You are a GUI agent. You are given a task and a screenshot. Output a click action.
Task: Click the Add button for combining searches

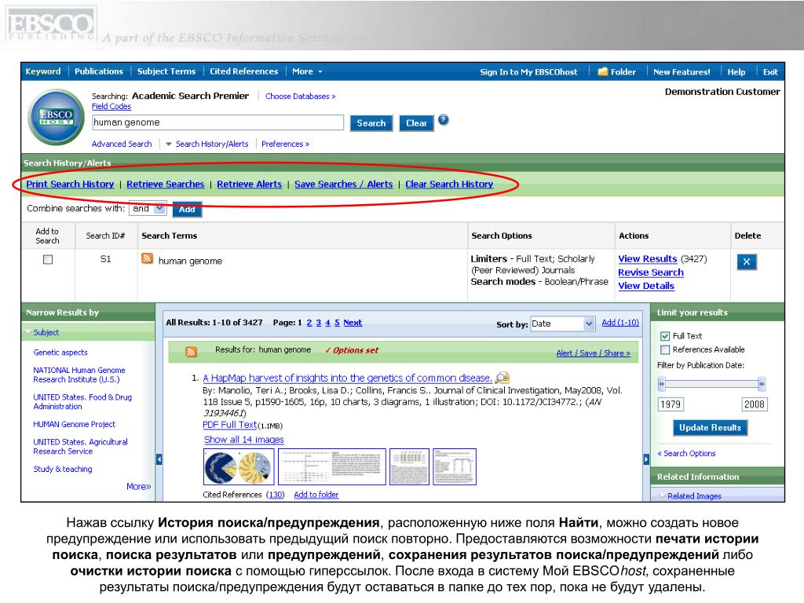click(187, 209)
